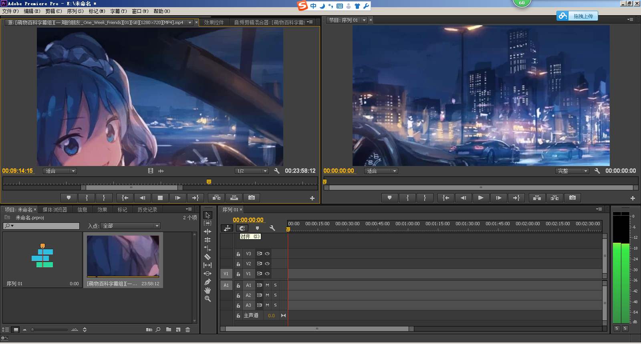Screen dimensions: 641x344
Task: Select the Razor tool
Action: (x=208, y=257)
